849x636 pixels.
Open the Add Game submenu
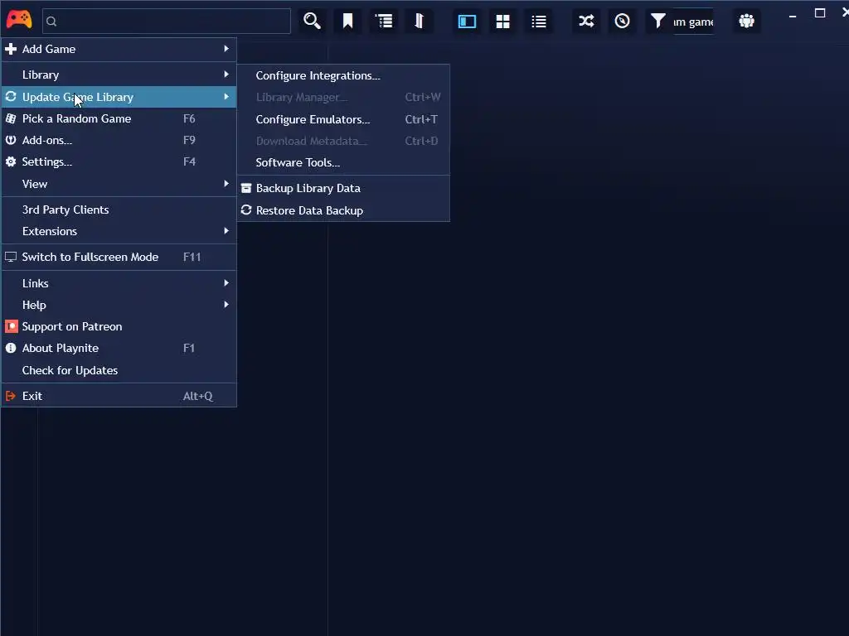(x=119, y=49)
